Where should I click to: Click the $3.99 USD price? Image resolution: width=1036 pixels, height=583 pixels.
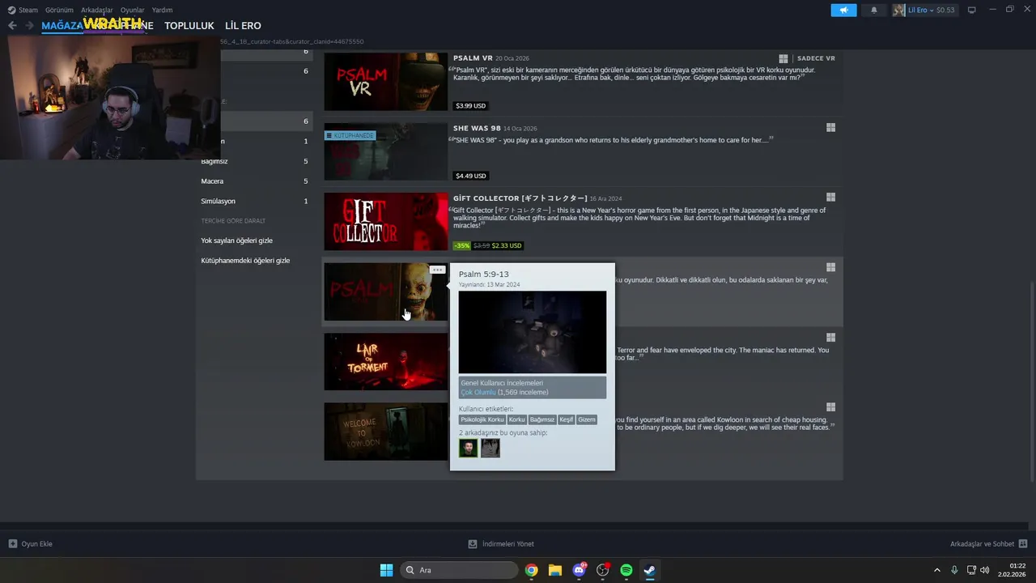pyautogui.click(x=470, y=106)
